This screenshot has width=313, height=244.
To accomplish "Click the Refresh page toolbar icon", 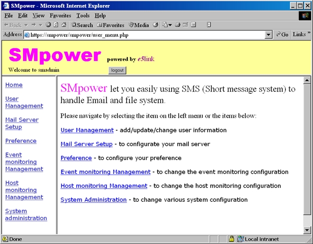I will (x=55, y=25).
